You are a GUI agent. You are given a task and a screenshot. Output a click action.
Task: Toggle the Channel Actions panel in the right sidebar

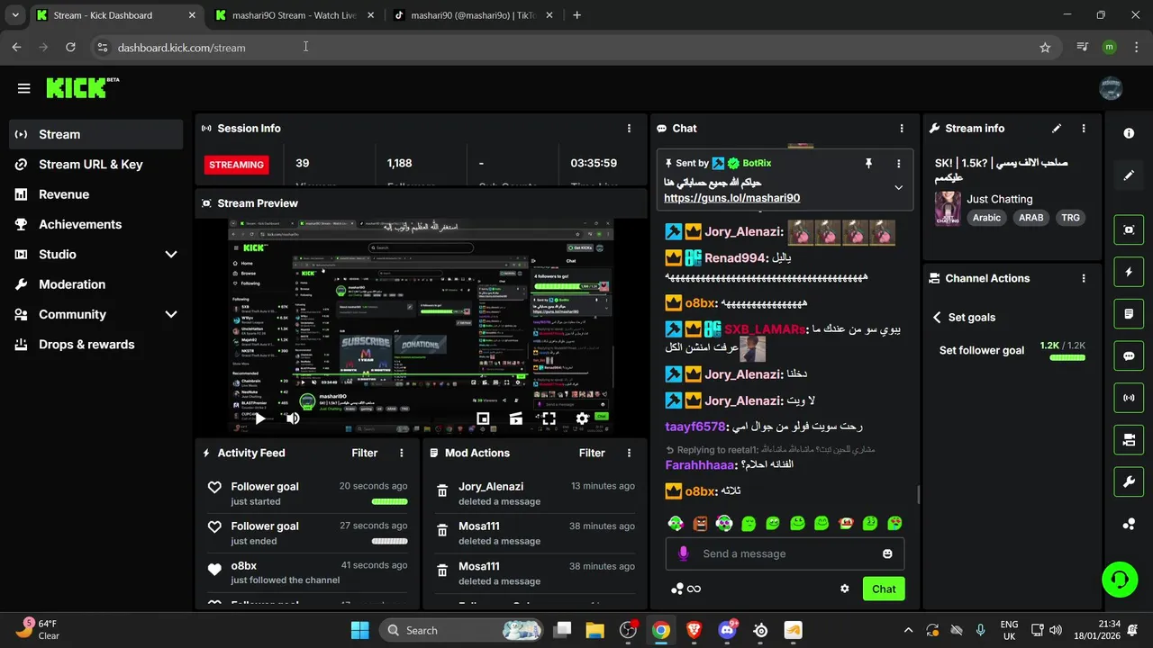1129,440
